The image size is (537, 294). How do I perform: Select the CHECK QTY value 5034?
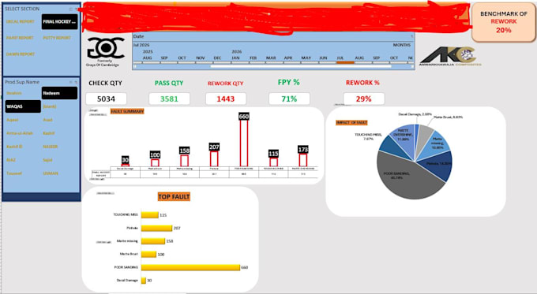coord(106,99)
